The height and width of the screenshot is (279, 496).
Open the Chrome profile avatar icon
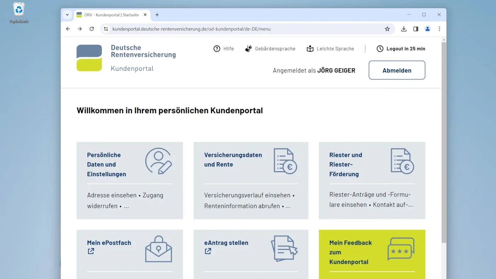click(x=428, y=29)
